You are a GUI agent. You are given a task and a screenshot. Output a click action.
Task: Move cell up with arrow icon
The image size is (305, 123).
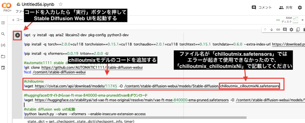tap(265, 29)
